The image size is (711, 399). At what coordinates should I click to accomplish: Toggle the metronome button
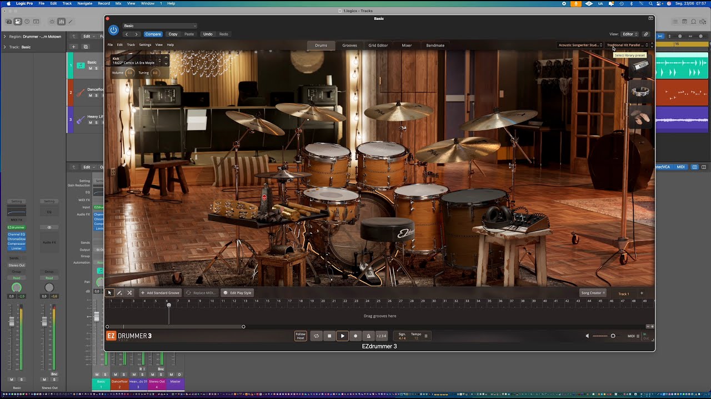click(368, 336)
